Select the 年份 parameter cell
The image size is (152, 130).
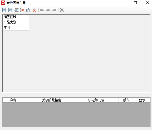pyautogui.click(x=16, y=28)
